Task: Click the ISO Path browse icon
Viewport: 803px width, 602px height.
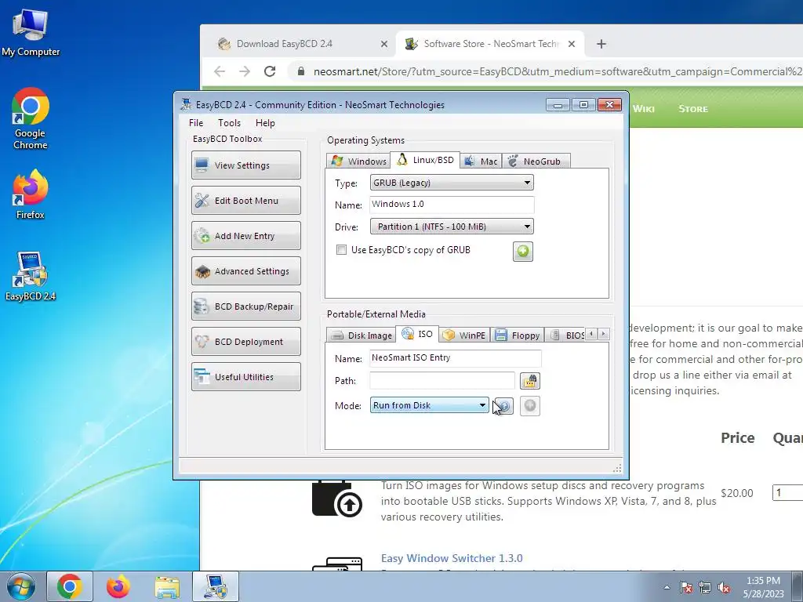Action: point(530,381)
